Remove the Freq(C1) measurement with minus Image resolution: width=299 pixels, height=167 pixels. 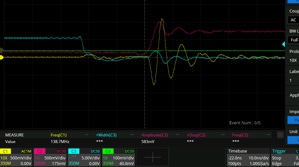(87, 135)
